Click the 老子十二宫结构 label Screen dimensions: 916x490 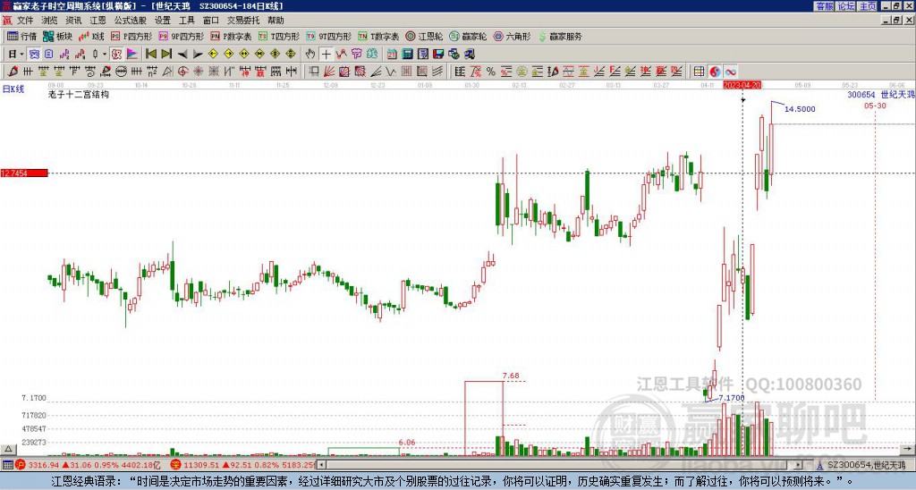[79, 94]
